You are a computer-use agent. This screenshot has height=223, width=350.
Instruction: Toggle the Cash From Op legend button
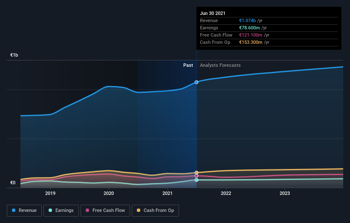(155, 211)
